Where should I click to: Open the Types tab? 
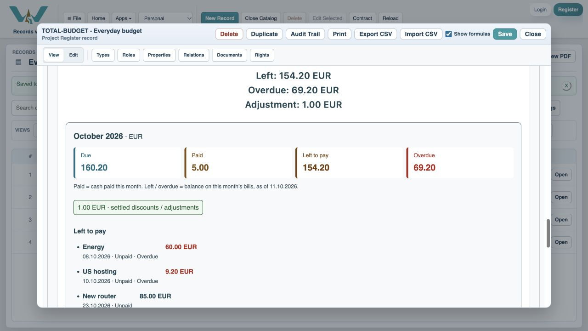(103, 55)
